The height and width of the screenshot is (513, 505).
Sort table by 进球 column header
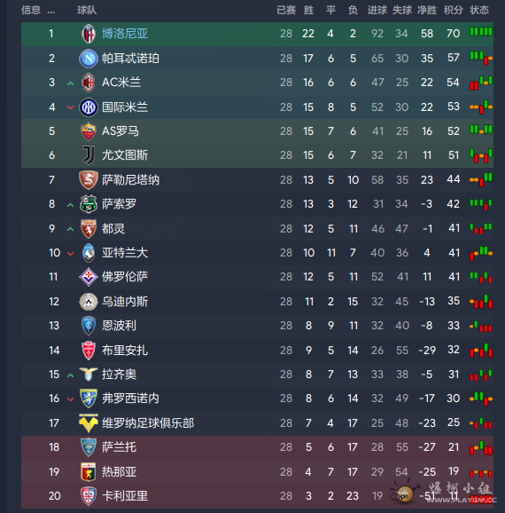coord(377,10)
